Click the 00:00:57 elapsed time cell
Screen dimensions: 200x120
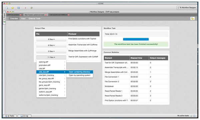pyautogui.click(x=139, y=100)
